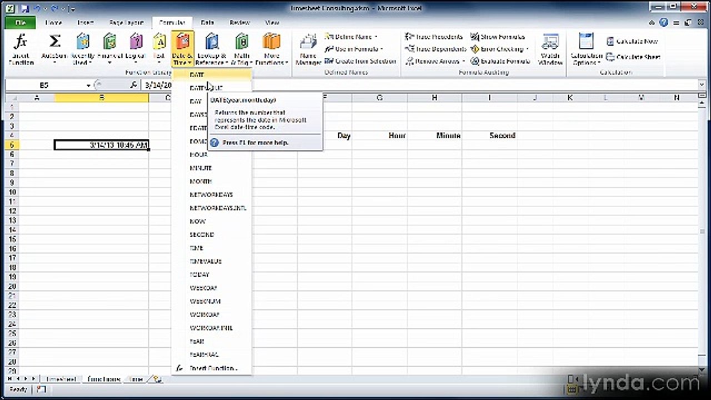The height and width of the screenshot is (400, 711).
Task: Open the Recently Used functions book
Action: click(x=83, y=49)
